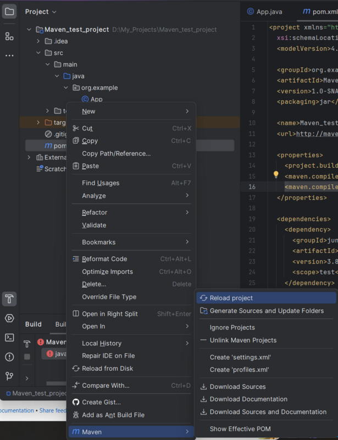Open the Terminal tool window icon
This screenshot has width=338, height=440.
tap(9, 337)
